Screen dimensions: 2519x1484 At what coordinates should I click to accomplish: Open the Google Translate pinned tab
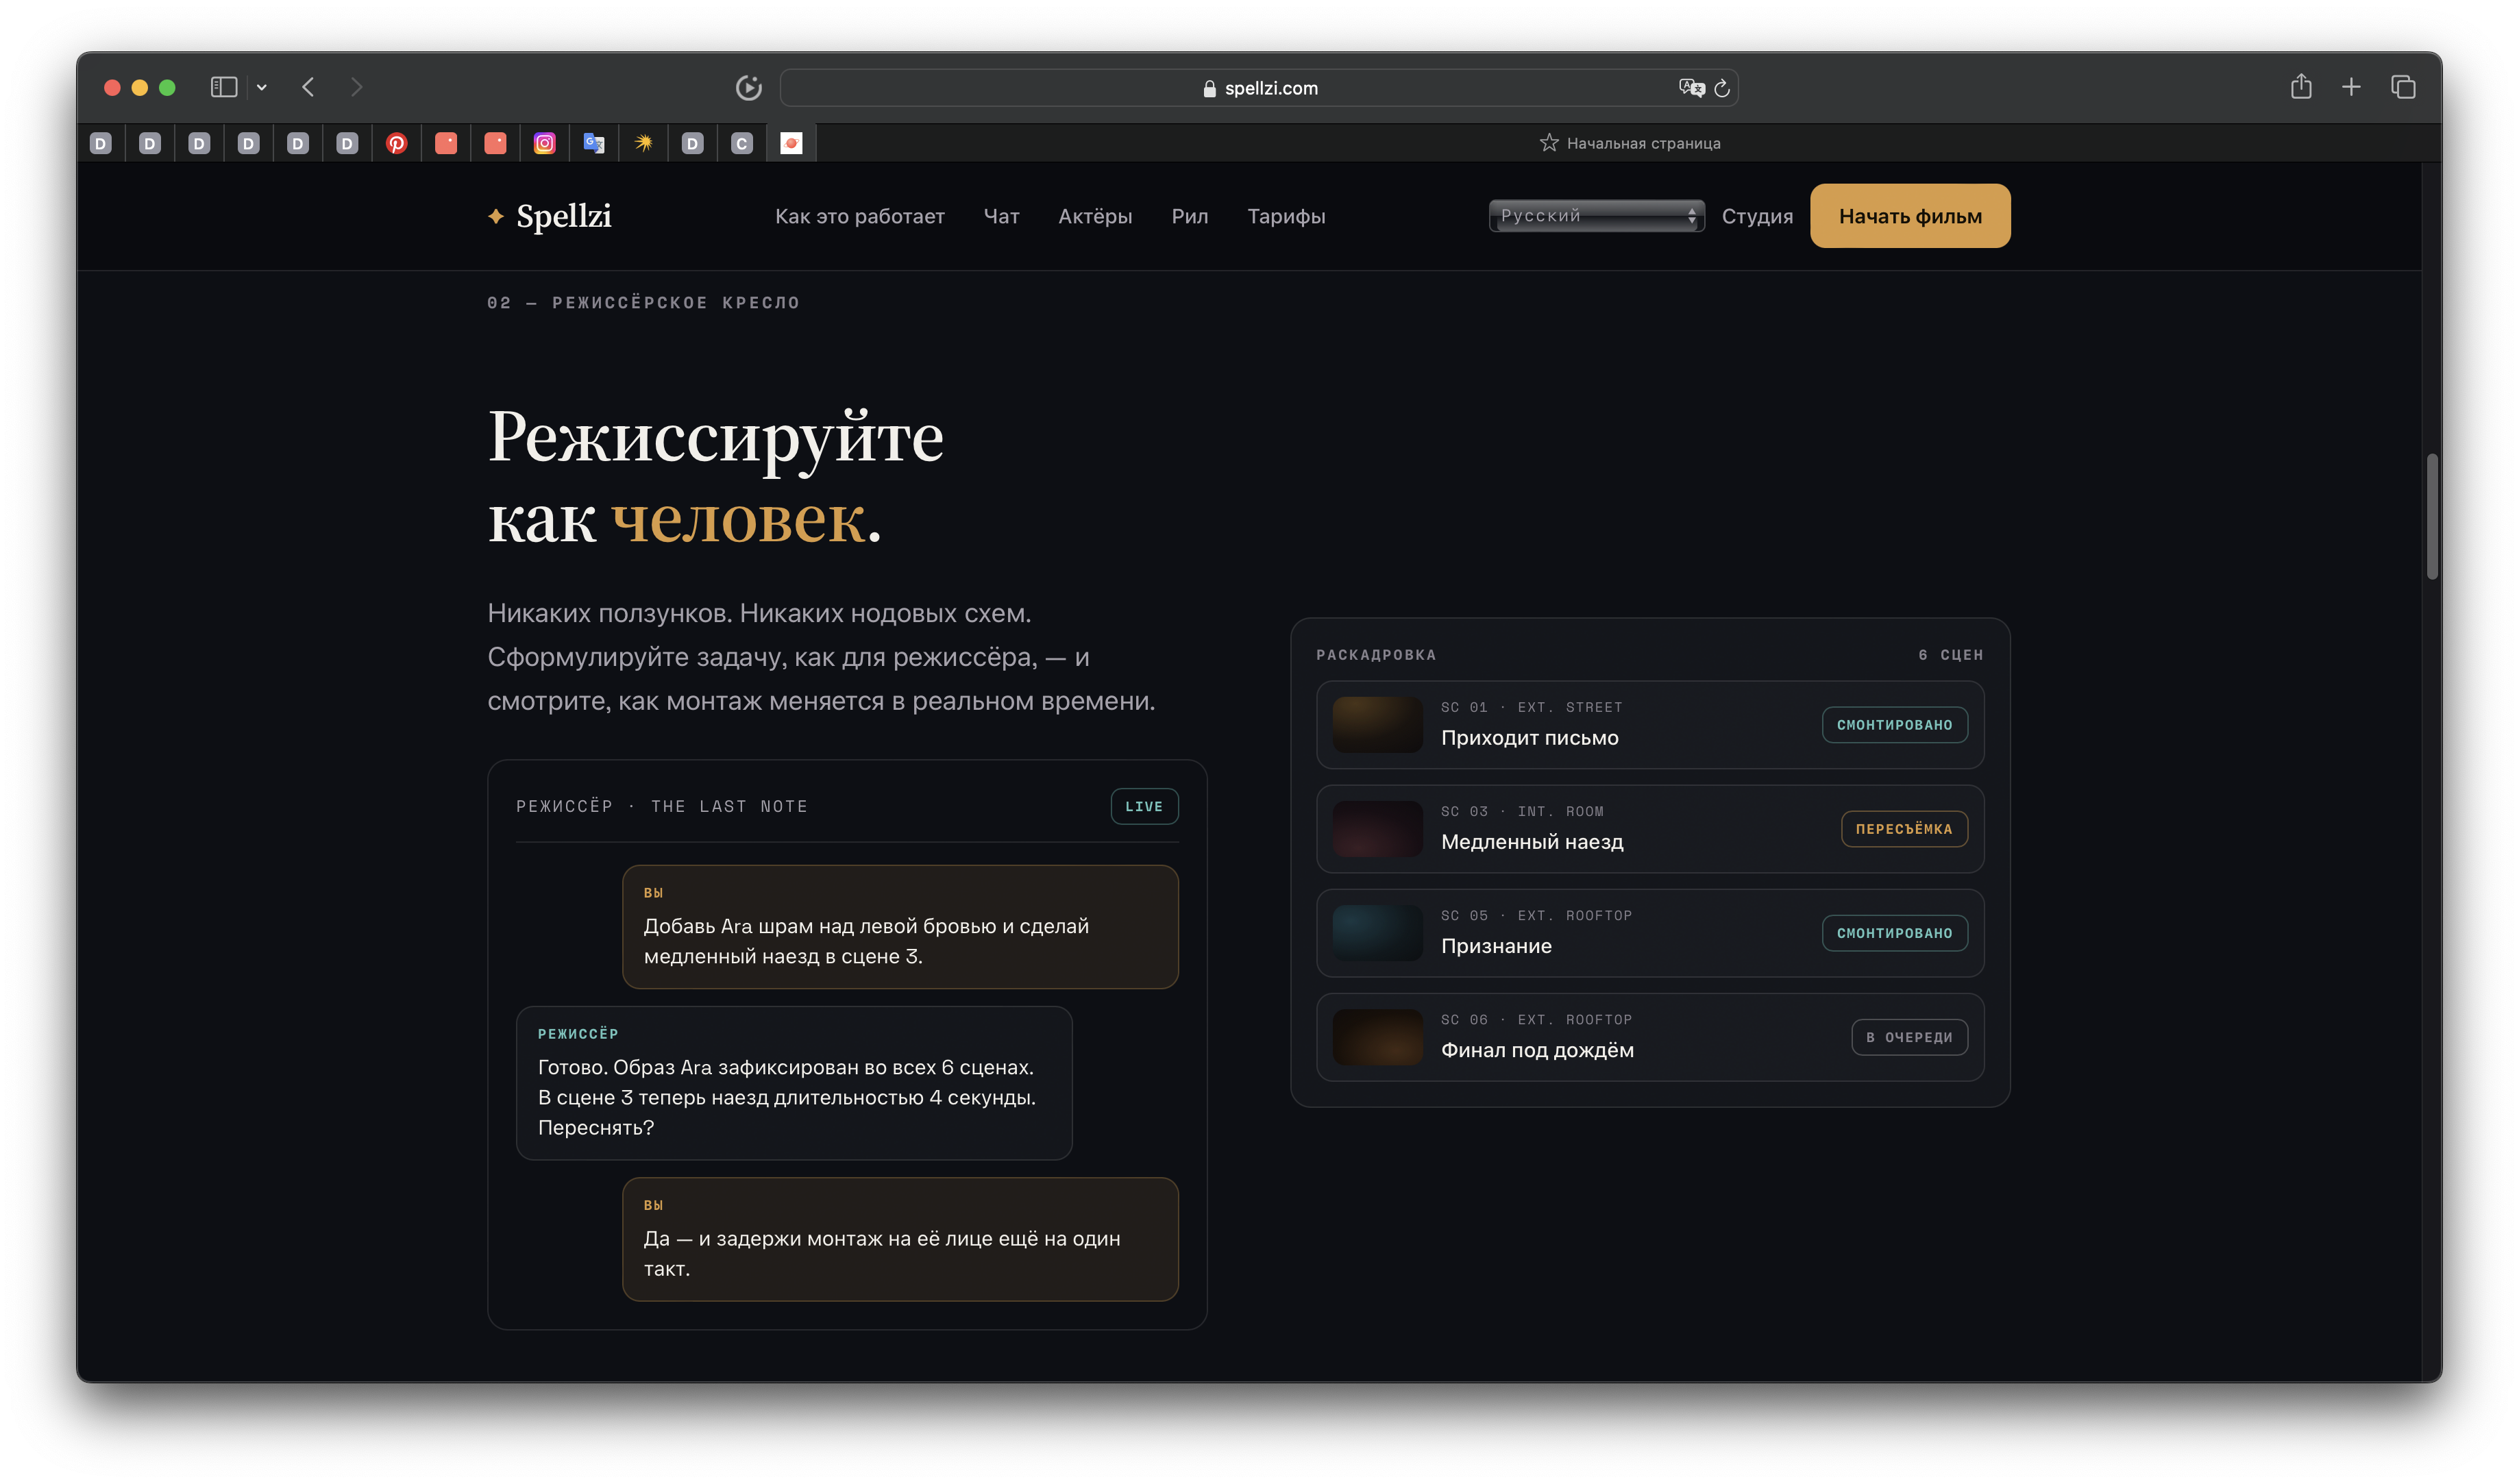click(594, 144)
